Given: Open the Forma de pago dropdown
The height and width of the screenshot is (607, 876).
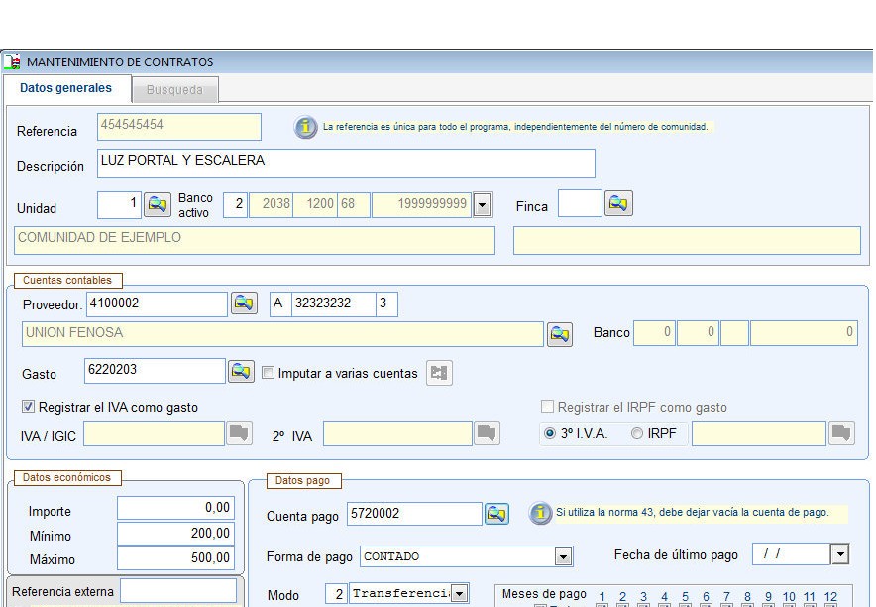Looking at the screenshot, I should [563, 556].
